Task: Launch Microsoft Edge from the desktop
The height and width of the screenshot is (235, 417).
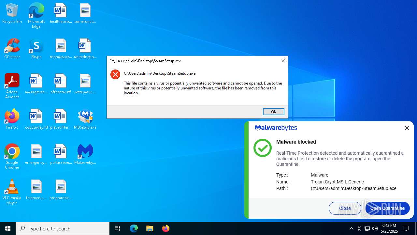Action: (36, 15)
